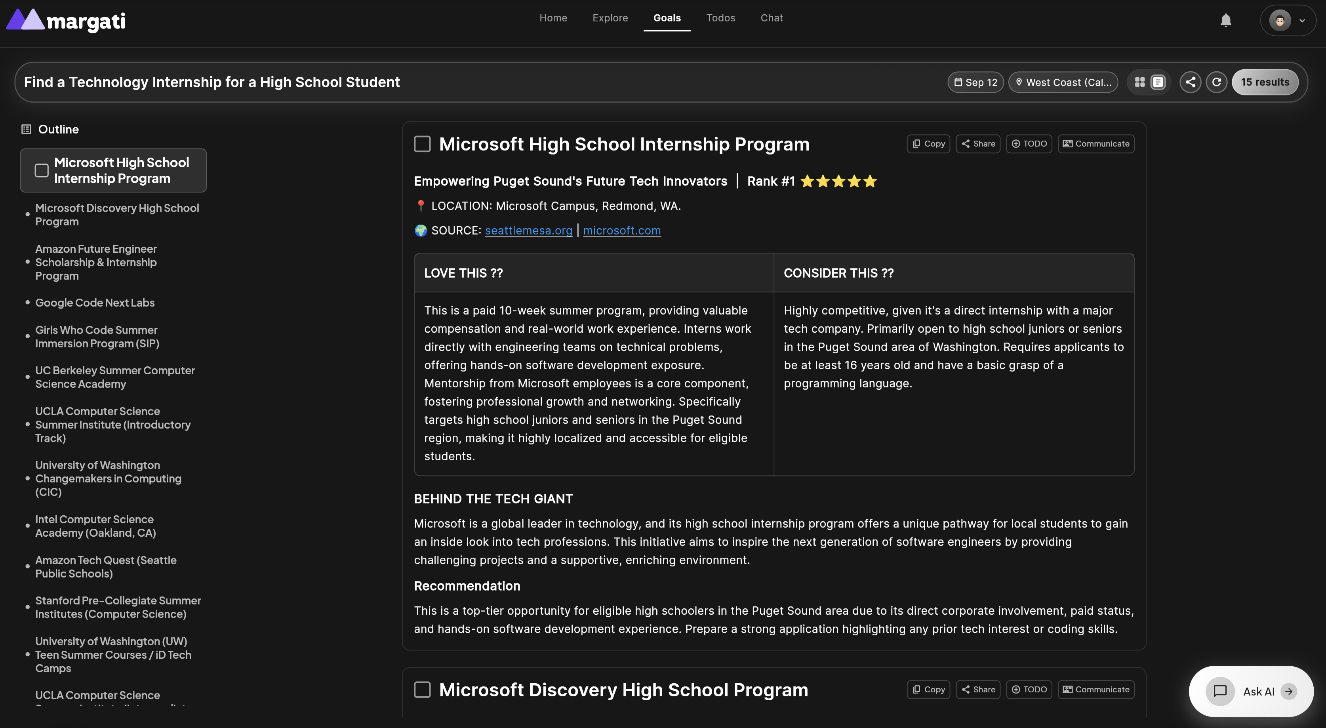1326x728 pixels.
Task: Switch to list view layout
Action: point(1158,82)
